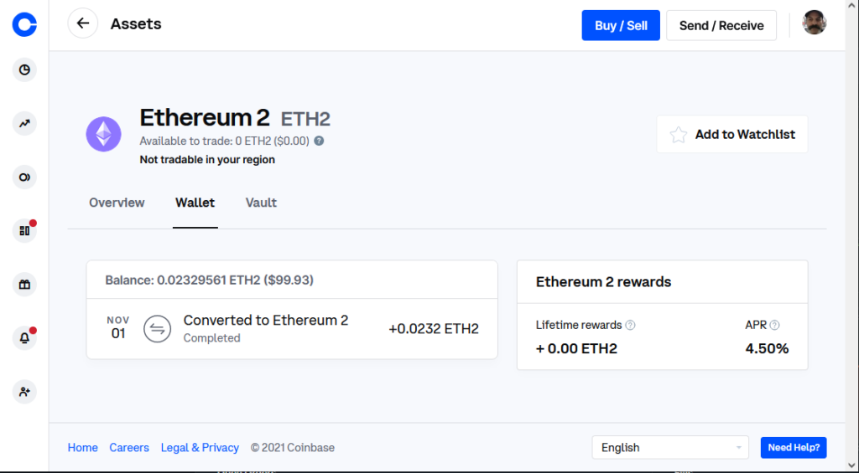
Task: Open the notifications bell icon
Action: tap(24, 338)
